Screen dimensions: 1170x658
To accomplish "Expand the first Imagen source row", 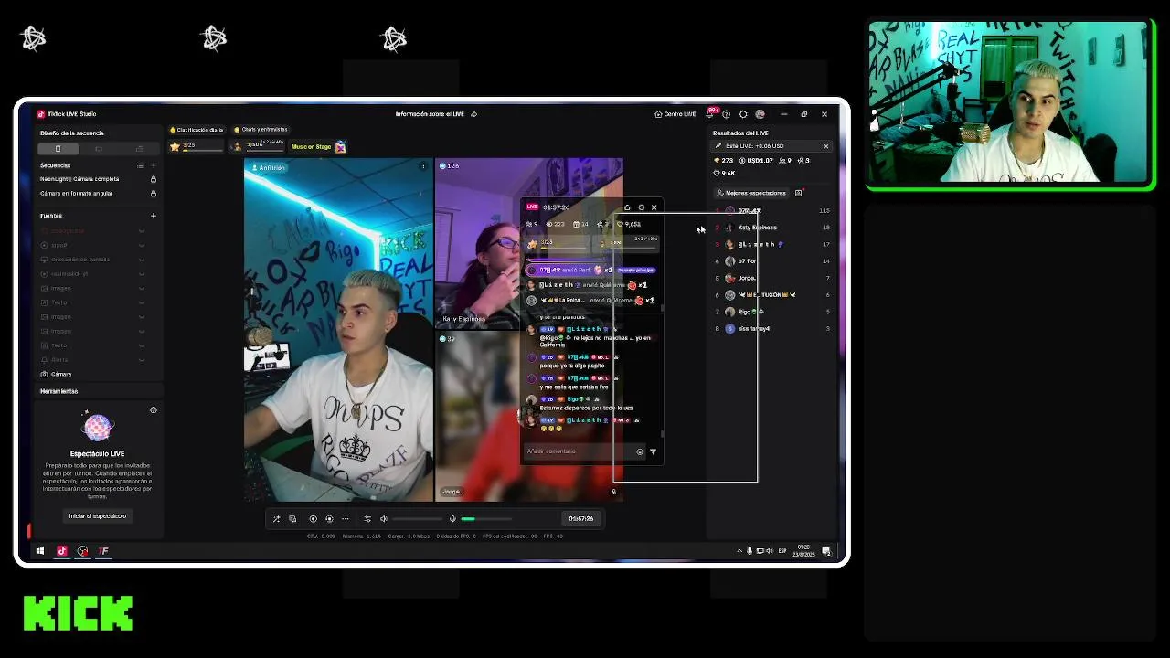I will 141,288.
